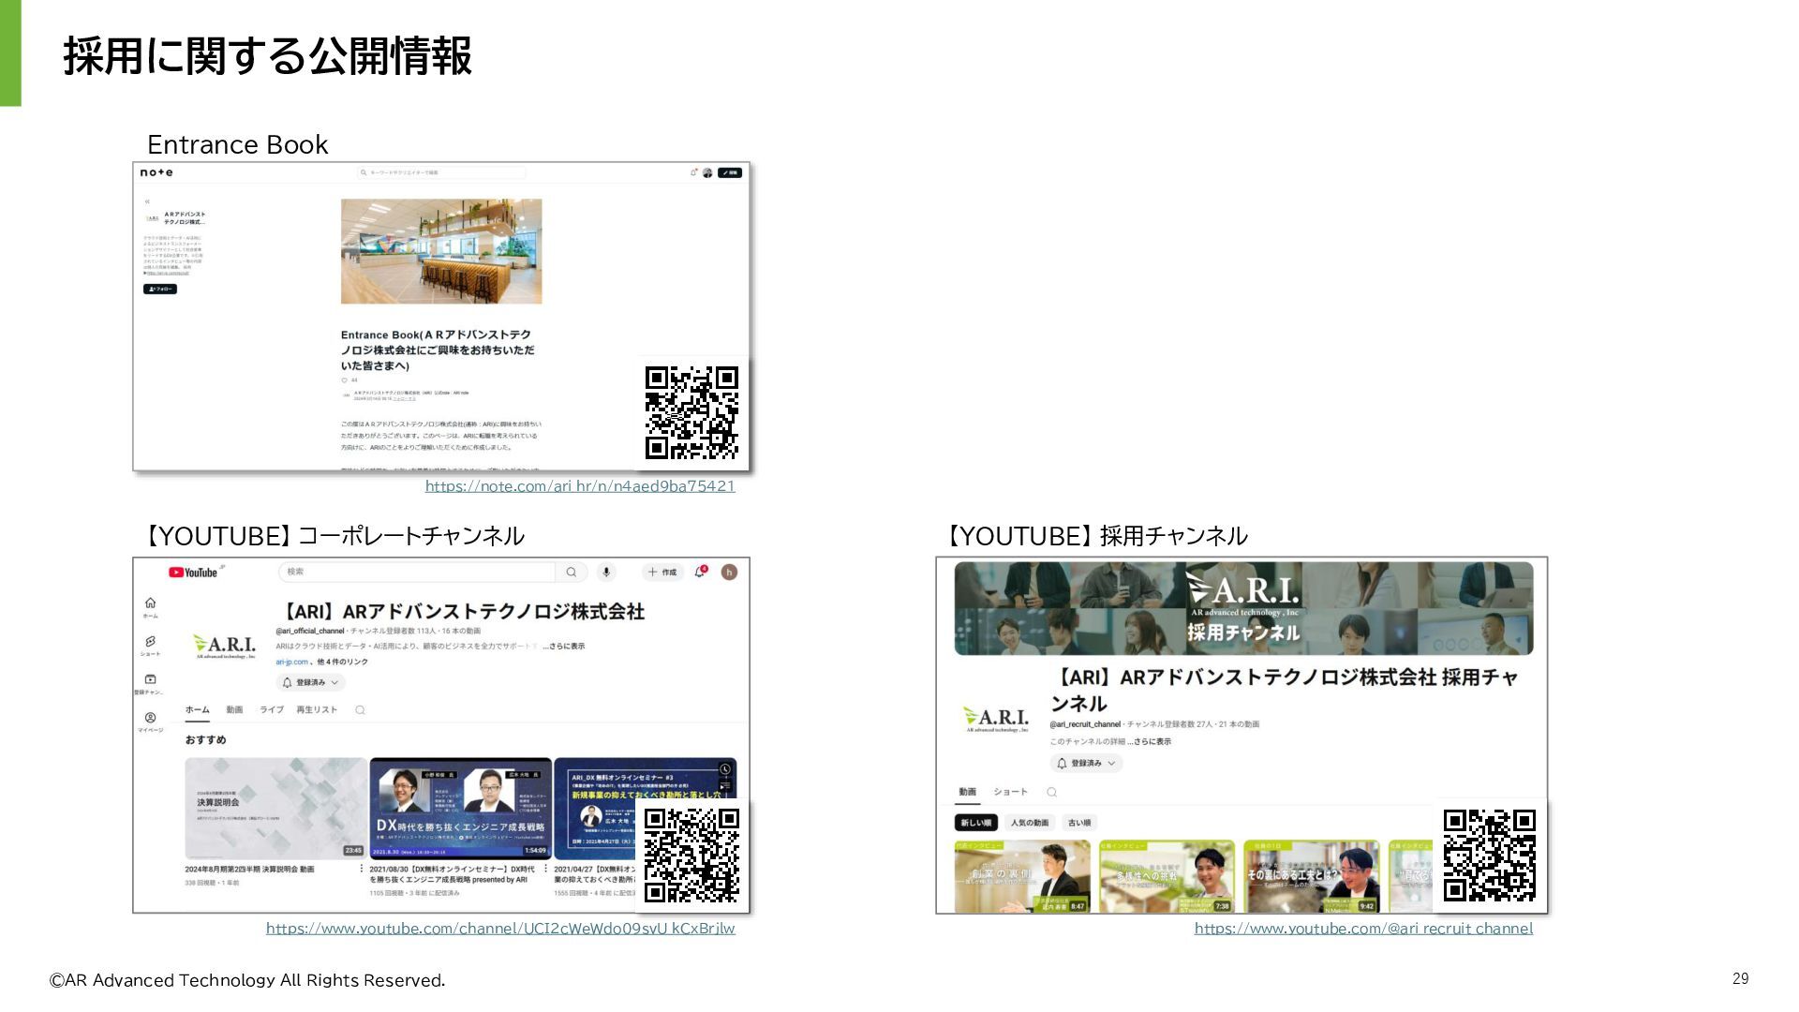The width and height of the screenshot is (1799, 1012).
Task: Collapse note sidebar with double-chevron icon
Action: point(147,201)
